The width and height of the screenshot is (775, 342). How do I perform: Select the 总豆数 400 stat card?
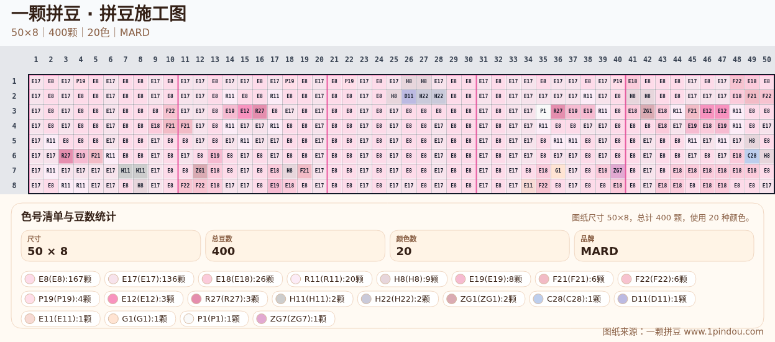[x=295, y=246]
